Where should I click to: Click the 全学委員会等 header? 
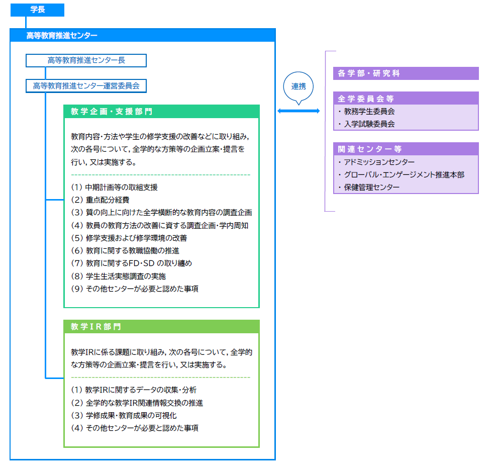pos(406,99)
